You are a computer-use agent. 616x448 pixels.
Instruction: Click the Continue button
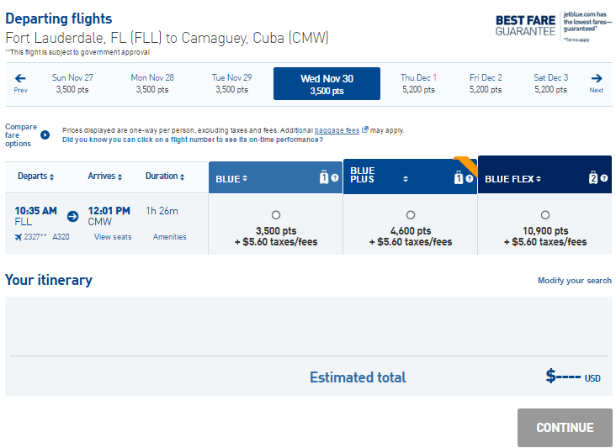[565, 428]
